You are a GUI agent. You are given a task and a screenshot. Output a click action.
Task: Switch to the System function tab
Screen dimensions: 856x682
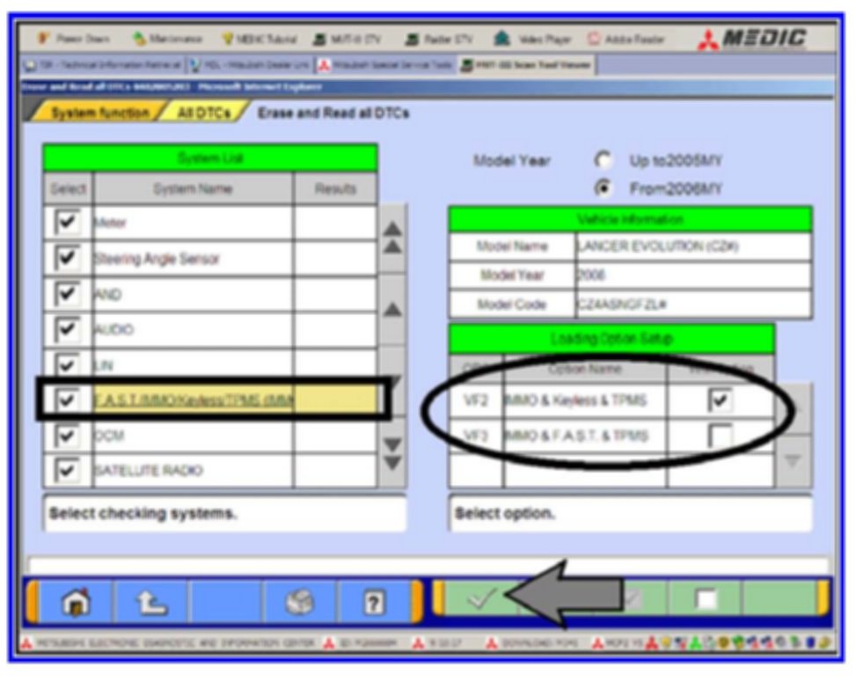coord(99,114)
